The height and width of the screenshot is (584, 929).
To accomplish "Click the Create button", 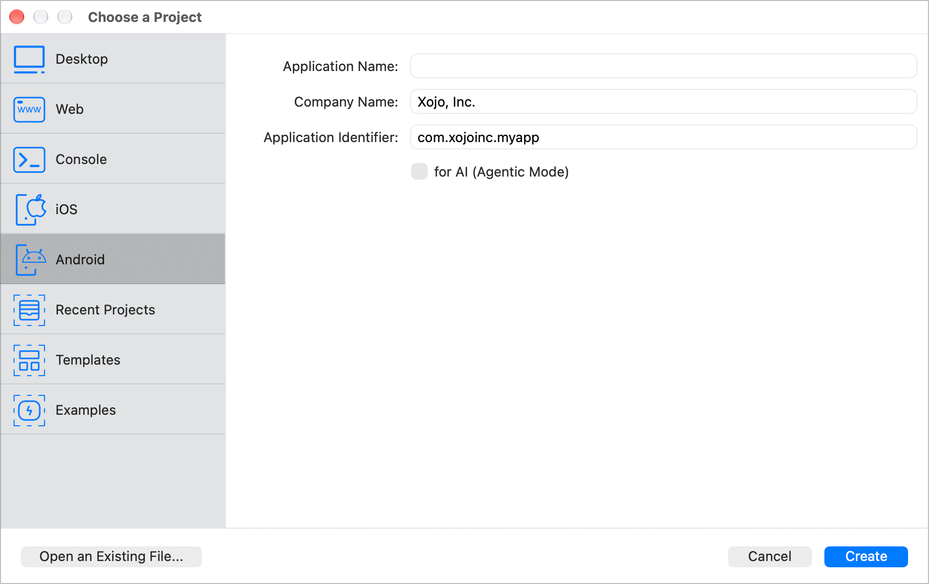I will coord(866,556).
